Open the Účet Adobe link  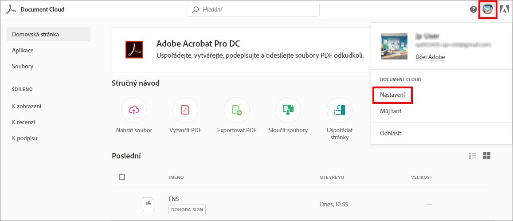(430, 57)
